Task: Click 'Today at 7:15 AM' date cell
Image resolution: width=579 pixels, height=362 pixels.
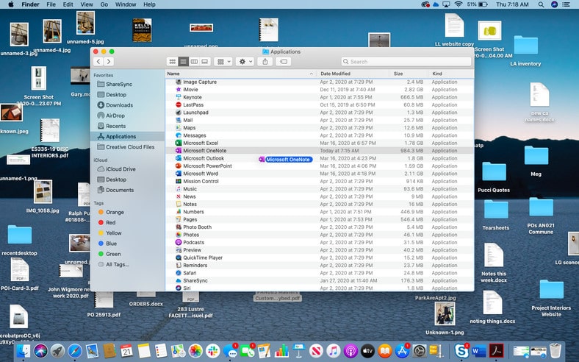Action: coord(339,151)
